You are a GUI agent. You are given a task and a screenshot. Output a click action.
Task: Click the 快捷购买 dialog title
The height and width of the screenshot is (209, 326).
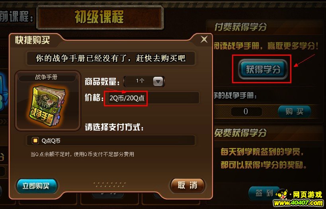point(32,40)
